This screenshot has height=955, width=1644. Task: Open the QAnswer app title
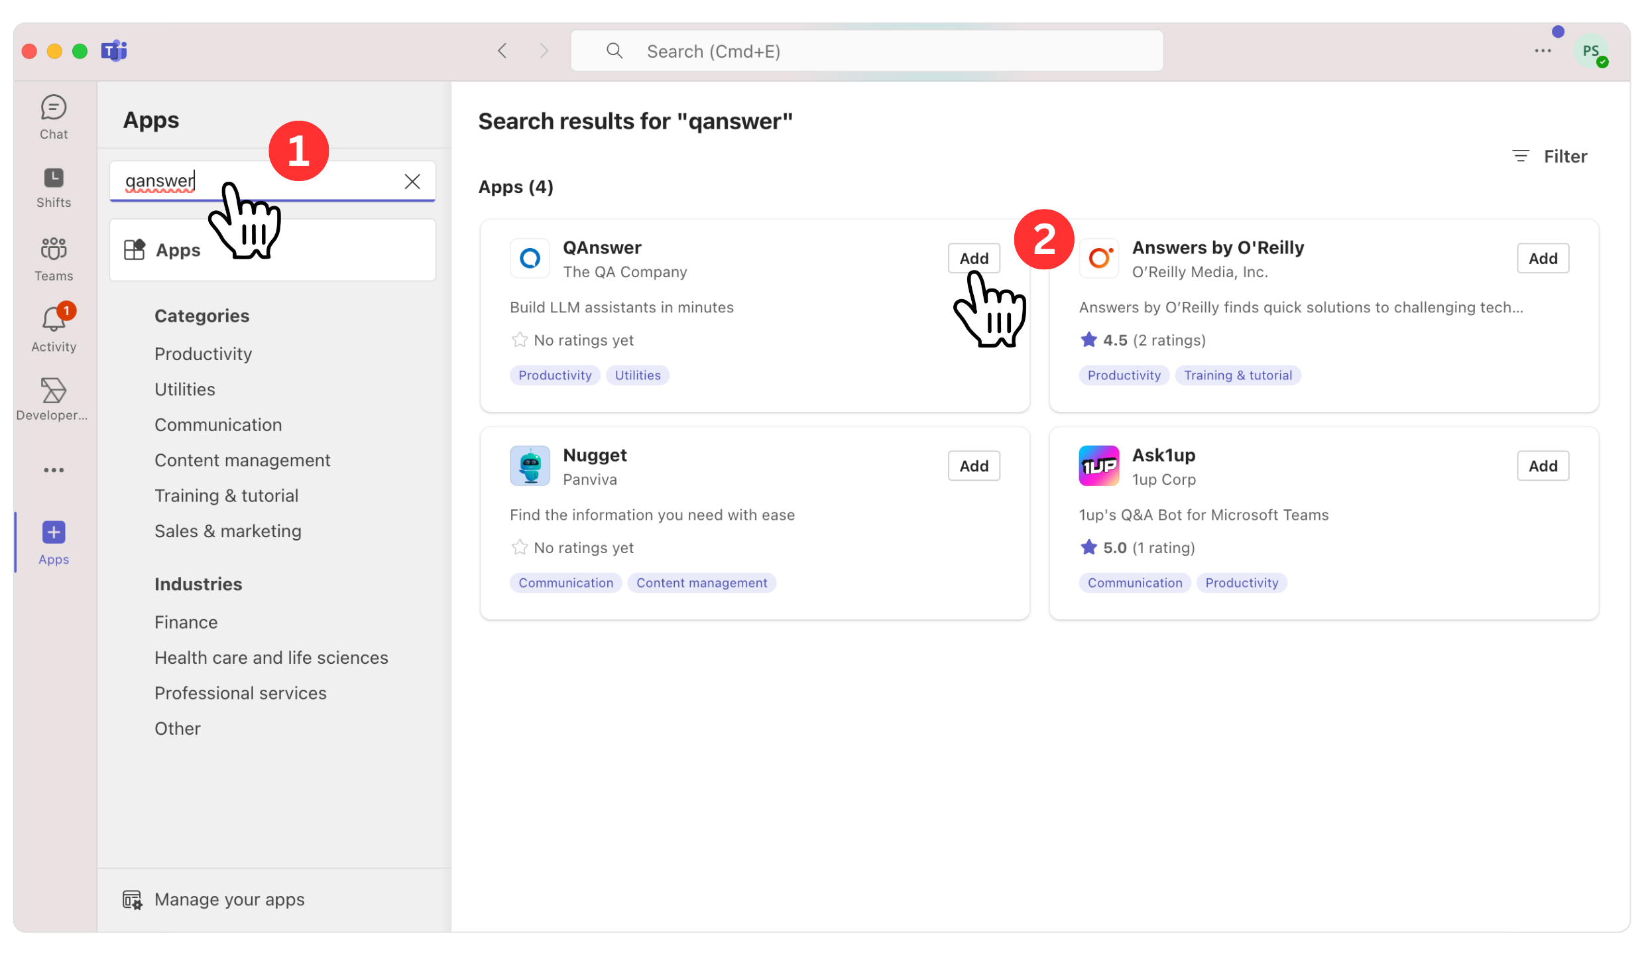coord(602,247)
